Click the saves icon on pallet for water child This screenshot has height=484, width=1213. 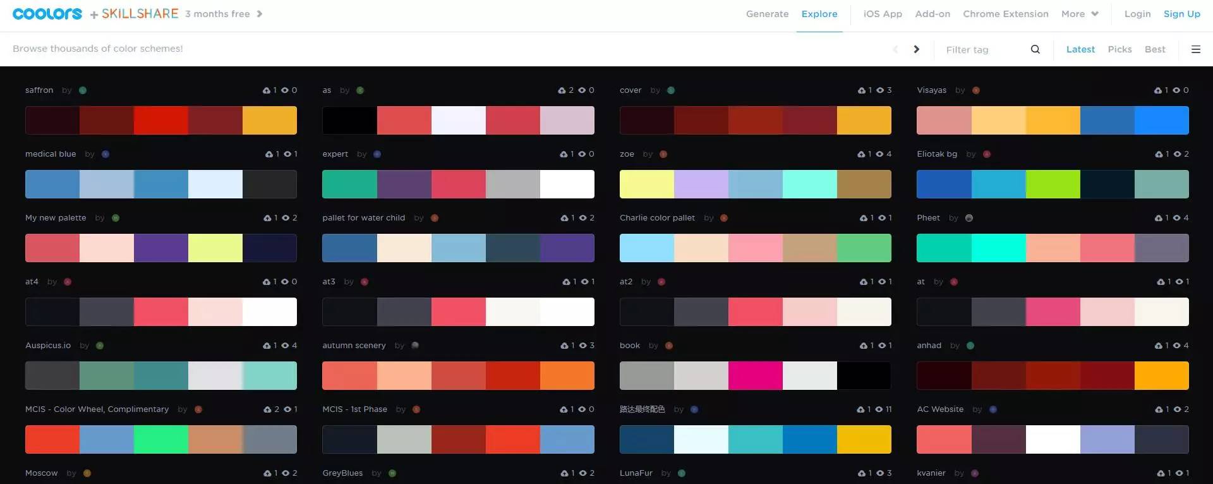(x=564, y=218)
